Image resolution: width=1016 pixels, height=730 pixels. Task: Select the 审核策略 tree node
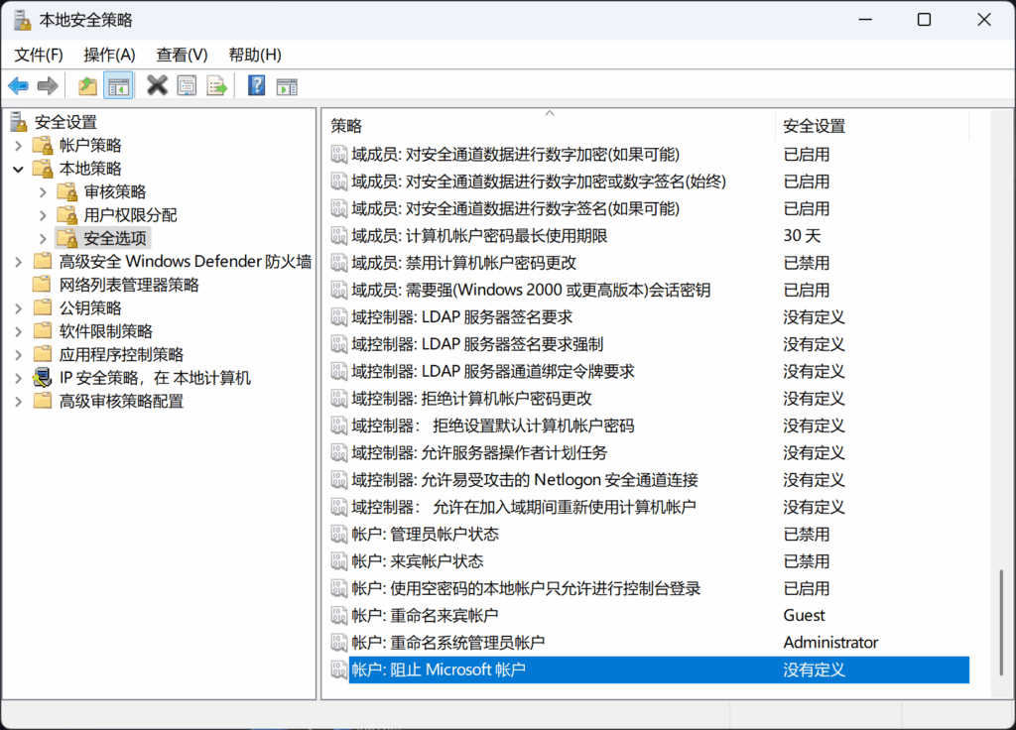click(114, 190)
